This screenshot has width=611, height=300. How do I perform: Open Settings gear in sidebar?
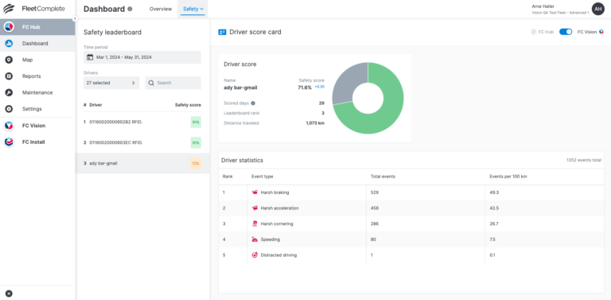tap(9, 109)
